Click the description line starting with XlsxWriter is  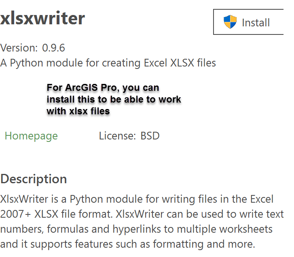[137, 199]
